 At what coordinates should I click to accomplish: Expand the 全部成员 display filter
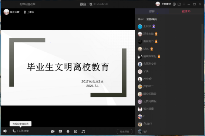coord(151,19)
